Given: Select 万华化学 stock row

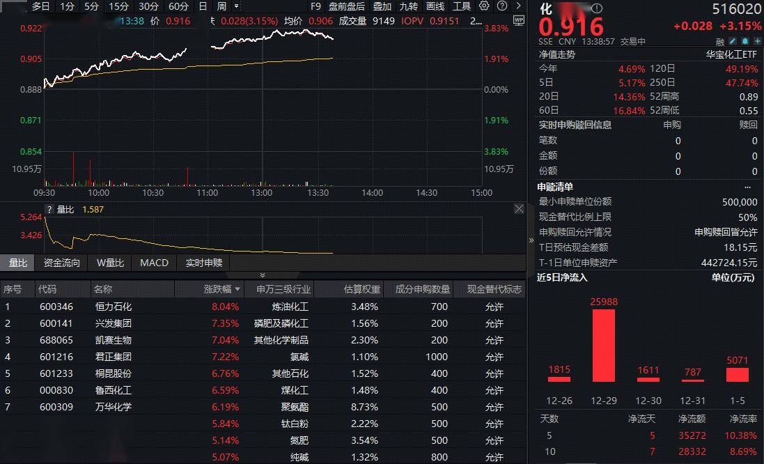Looking at the screenshot, I should click(x=263, y=407).
